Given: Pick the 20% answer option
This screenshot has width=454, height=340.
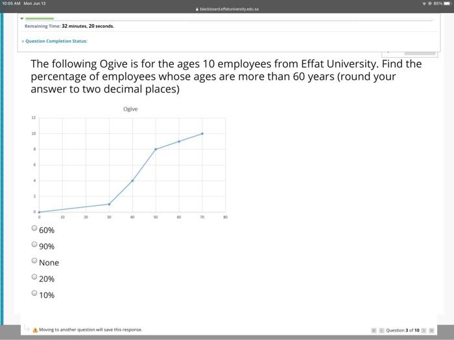Looking at the screenshot, I should pyautogui.click(x=34, y=277).
